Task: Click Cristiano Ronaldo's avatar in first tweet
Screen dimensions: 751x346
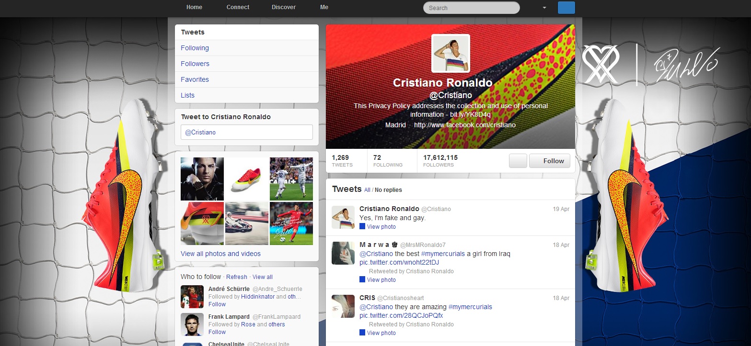Action: (x=343, y=217)
